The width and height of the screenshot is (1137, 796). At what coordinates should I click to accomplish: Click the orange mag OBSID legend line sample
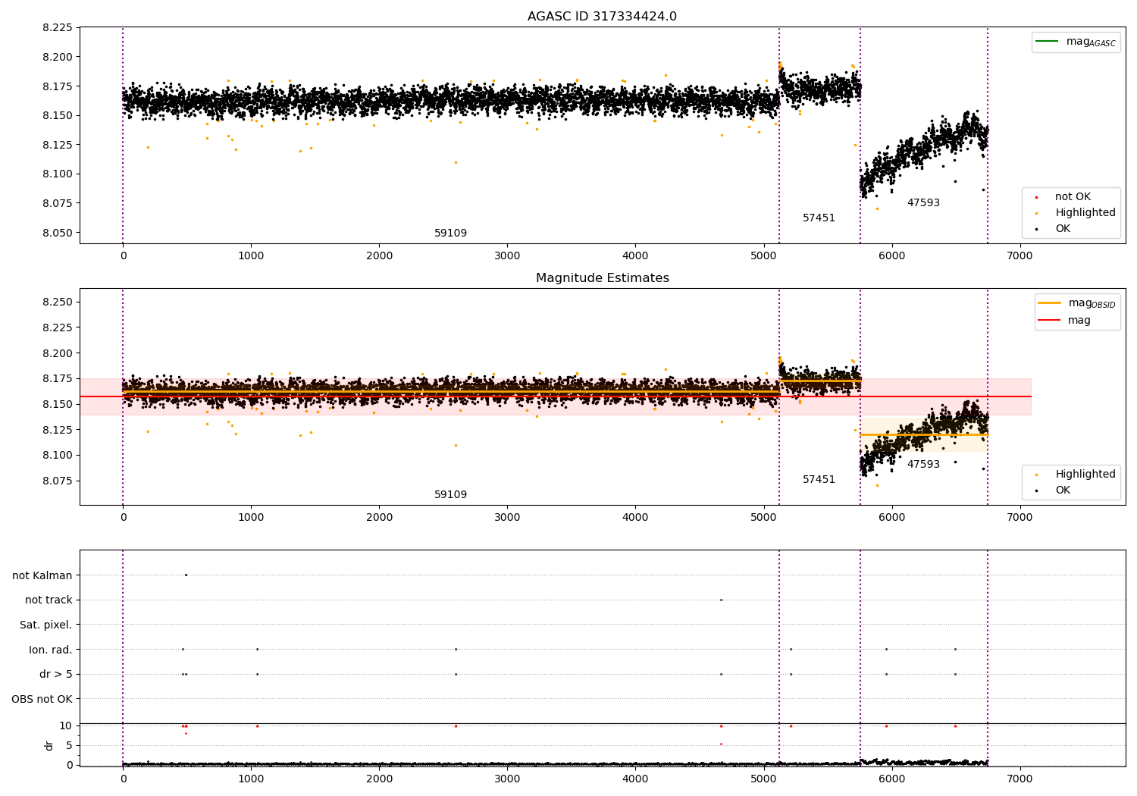tap(1049, 302)
